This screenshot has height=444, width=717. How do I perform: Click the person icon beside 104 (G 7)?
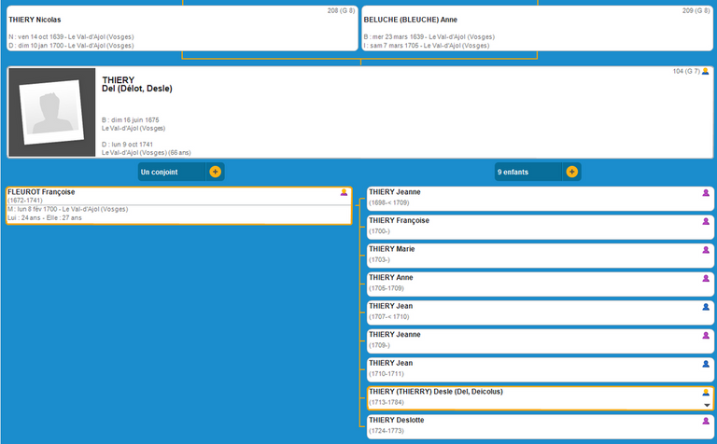(705, 72)
